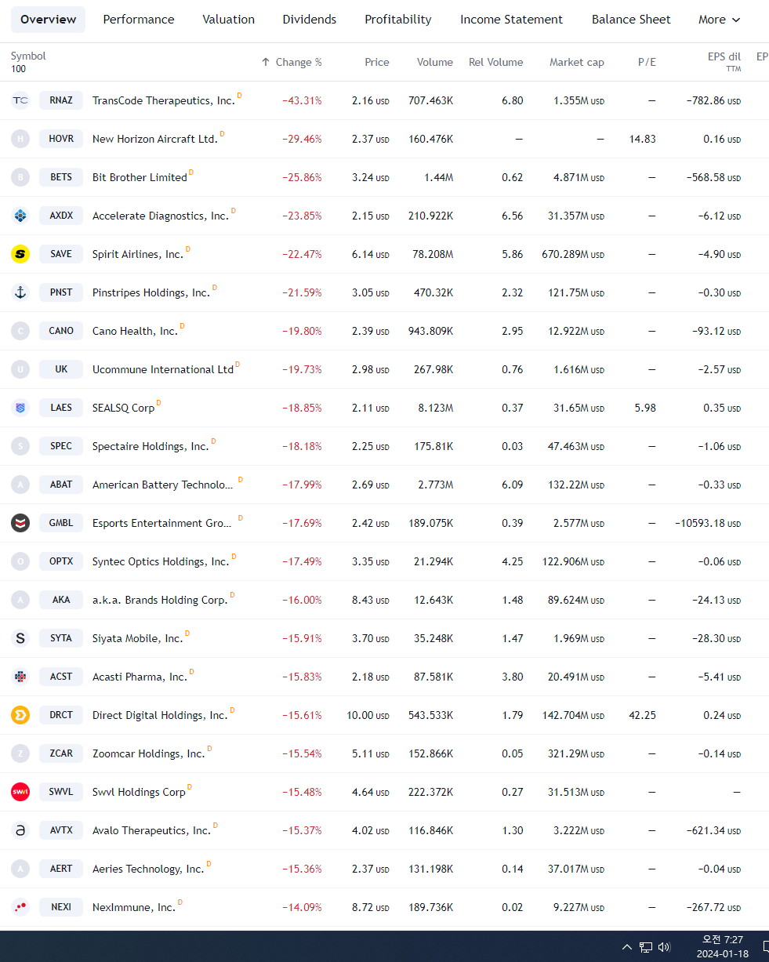Sort by the Symbol column header

(28, 56)
